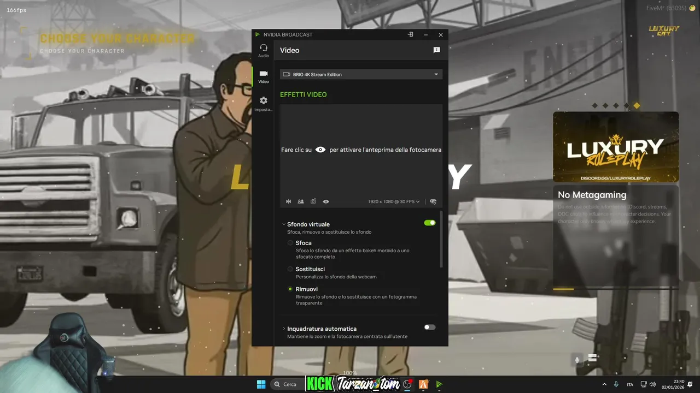
Task: Show hidden tray icons chevron
Action: pyautogui.click(x=604, y=384)
